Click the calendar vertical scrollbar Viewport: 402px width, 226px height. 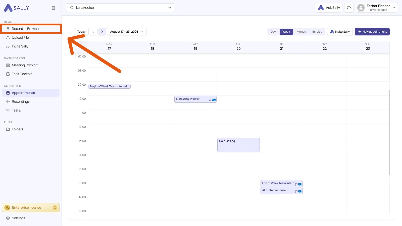click(389, 132)
